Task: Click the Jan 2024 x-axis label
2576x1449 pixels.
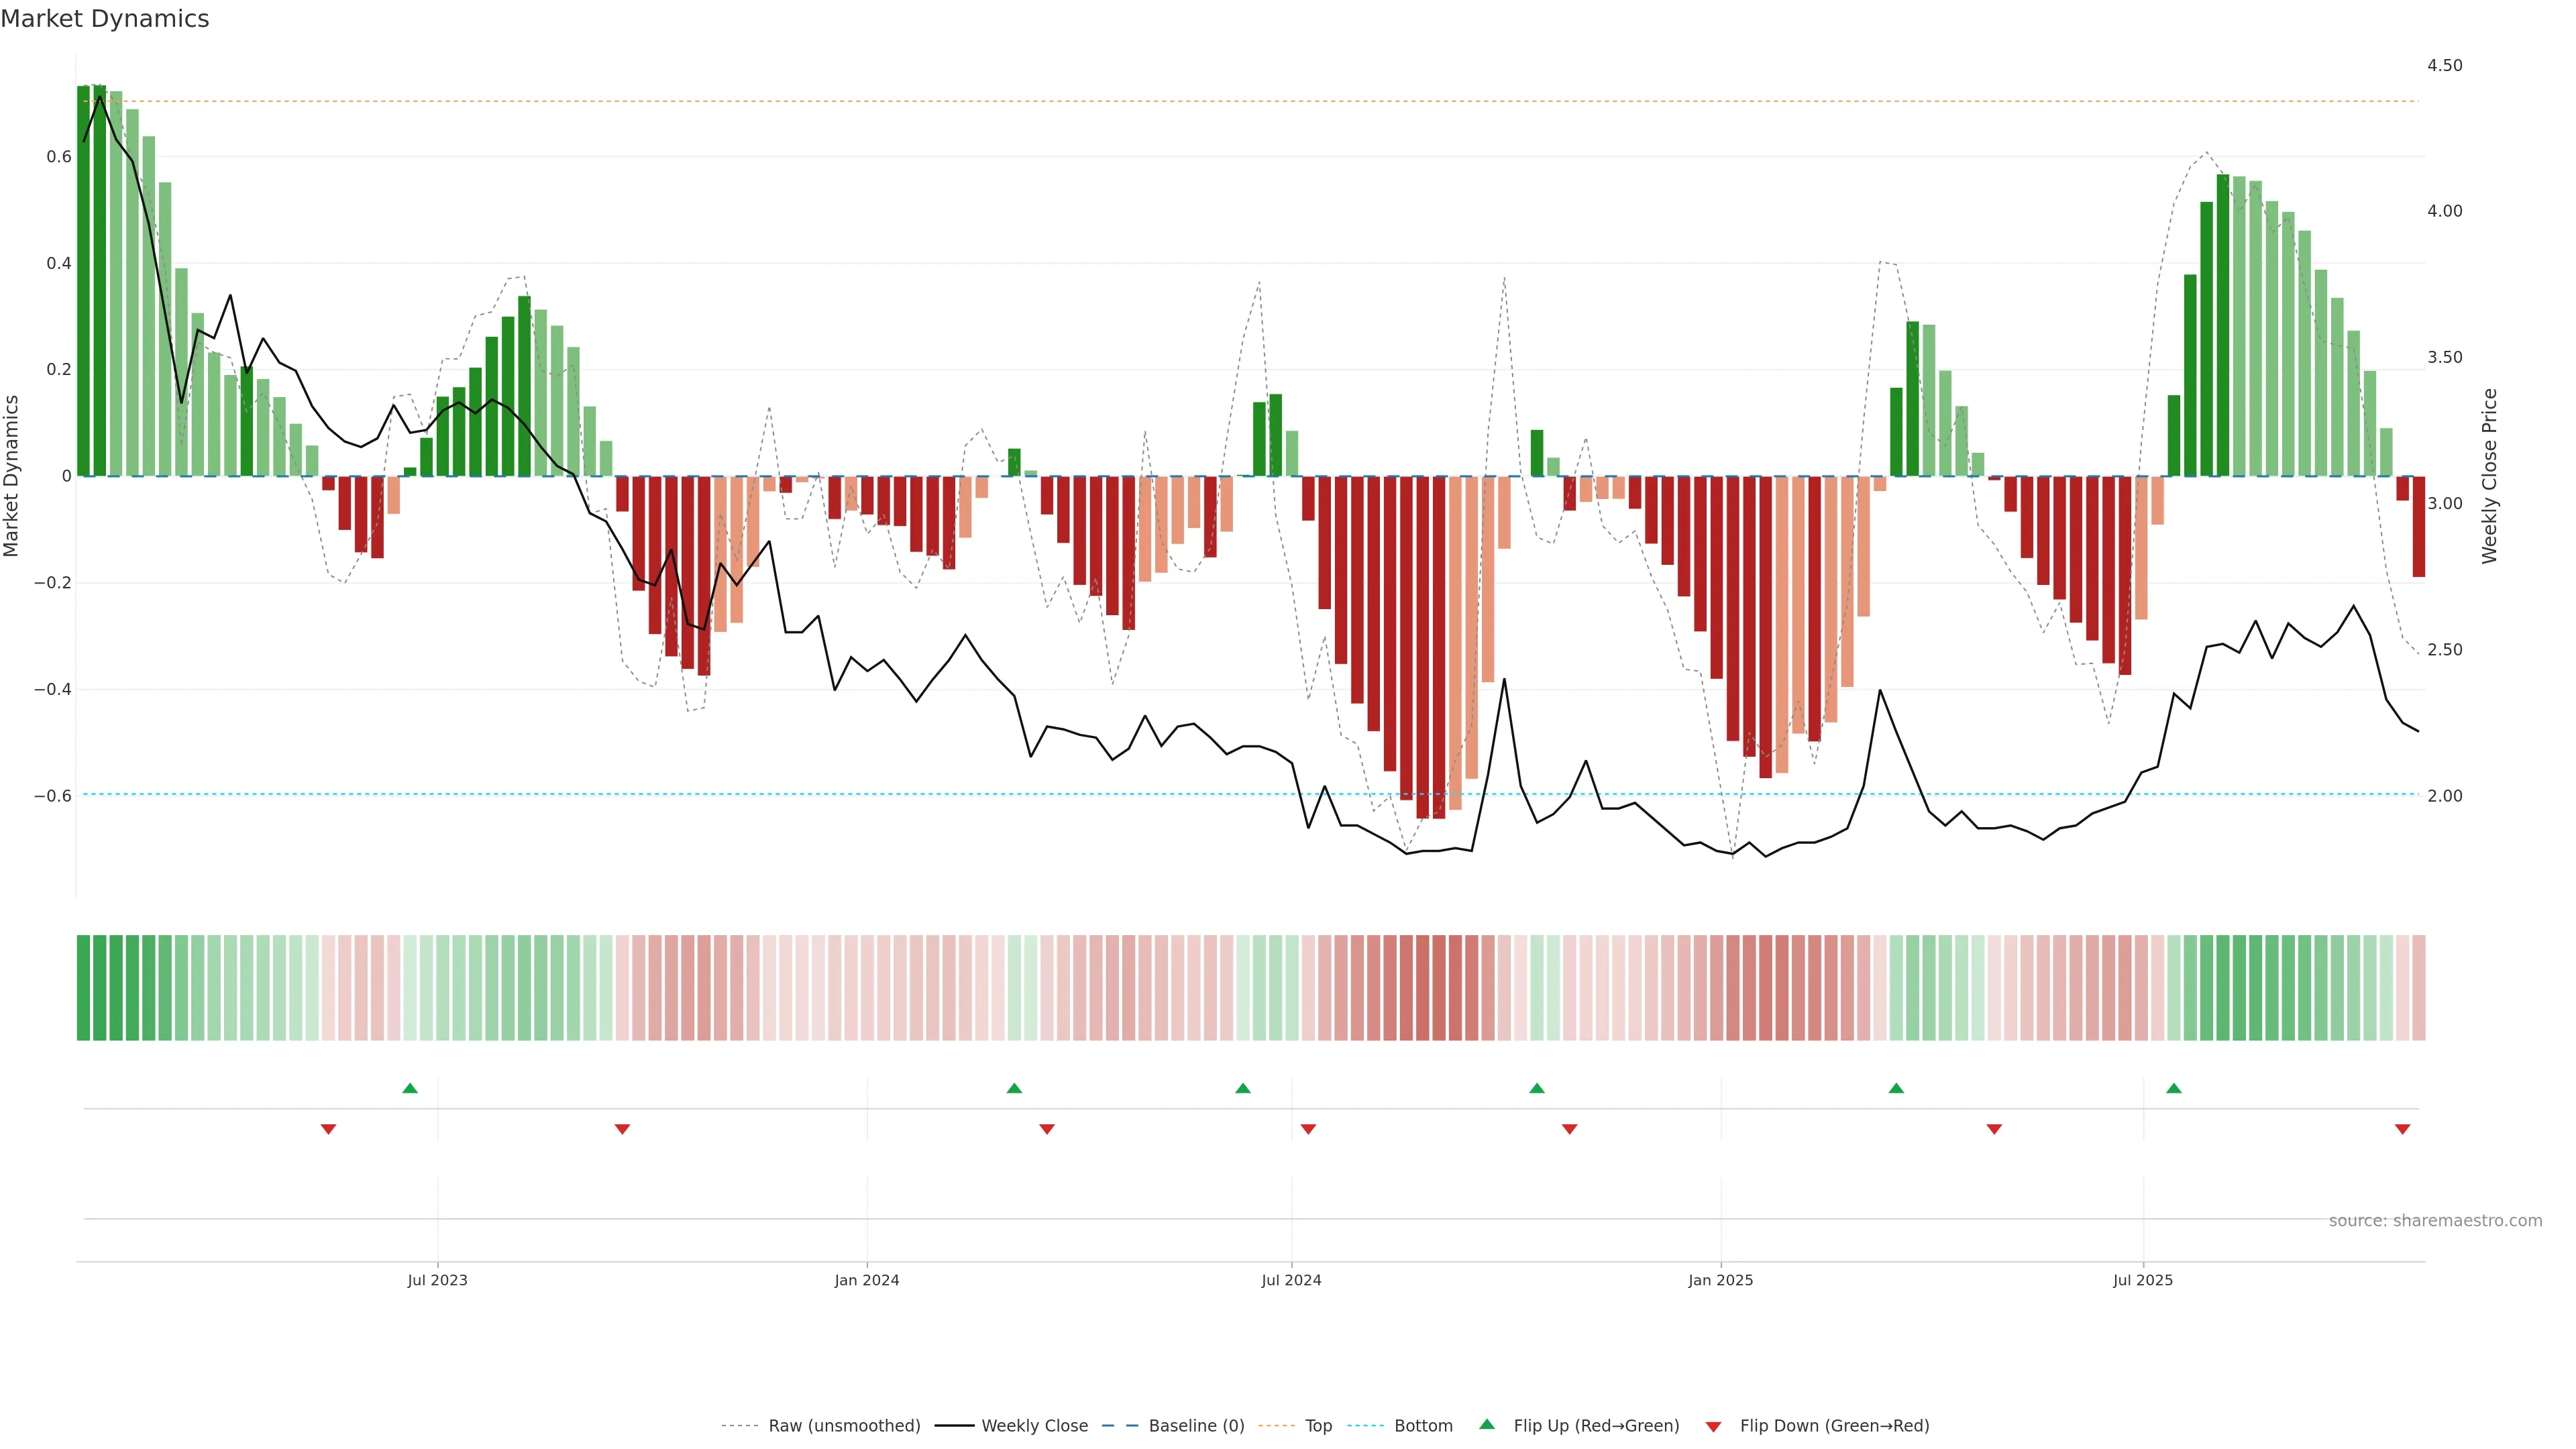Action: [x=867, y=1280]
